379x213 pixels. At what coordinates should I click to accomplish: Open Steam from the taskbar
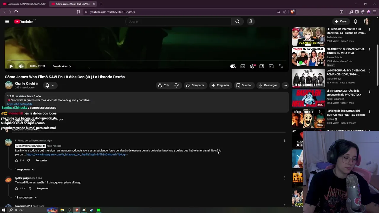tap(91, 210)
